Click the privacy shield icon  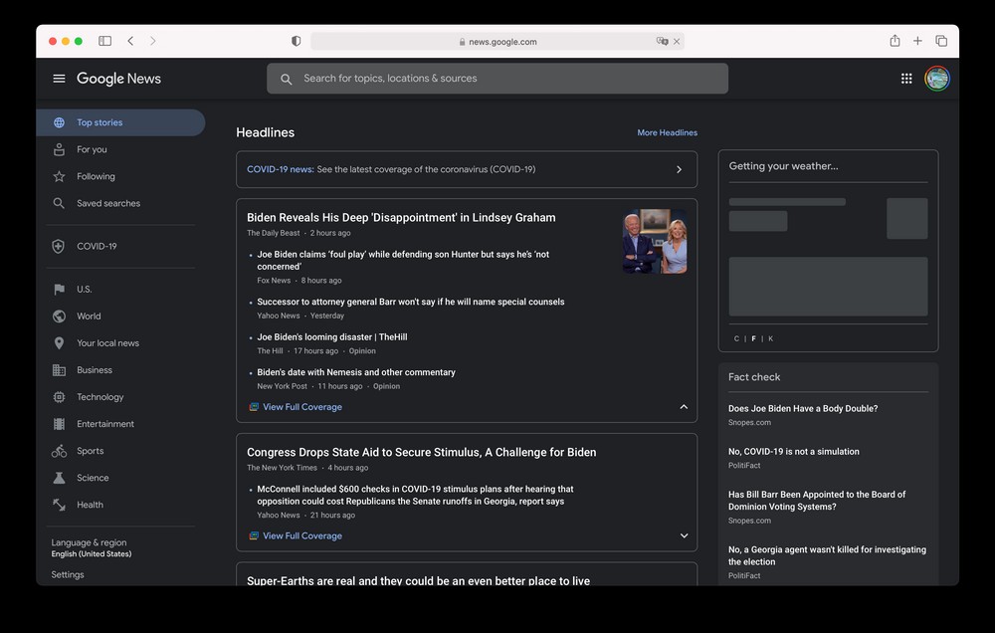tap(296, 41)
